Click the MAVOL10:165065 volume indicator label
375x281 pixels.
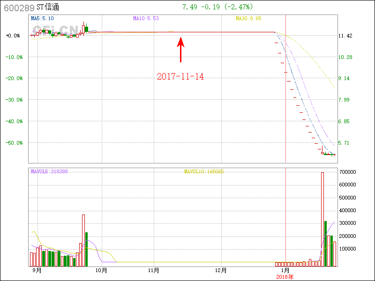[x=204, y=171]
